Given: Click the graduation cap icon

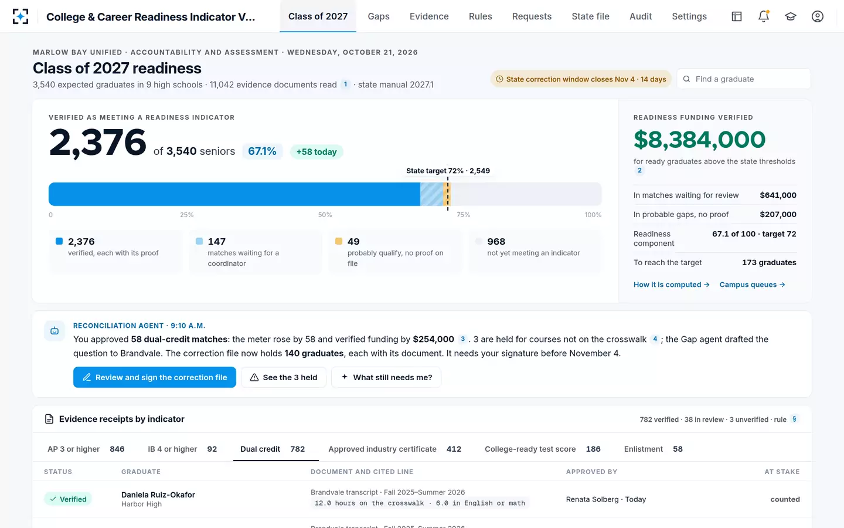Looking at the screenshot, I should (791, 16).
